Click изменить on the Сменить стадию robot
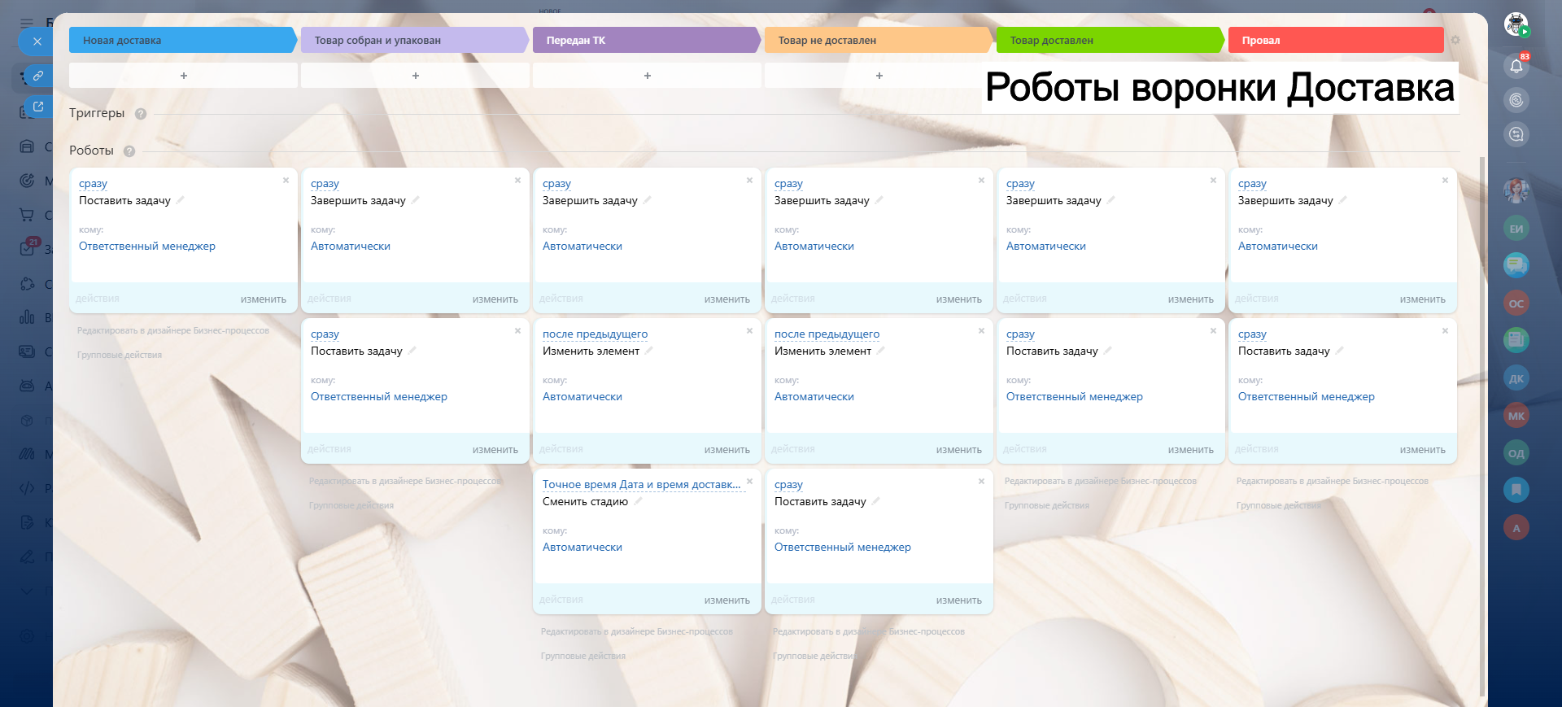The width and height of the screenshot is (1562, 707). 727,600
